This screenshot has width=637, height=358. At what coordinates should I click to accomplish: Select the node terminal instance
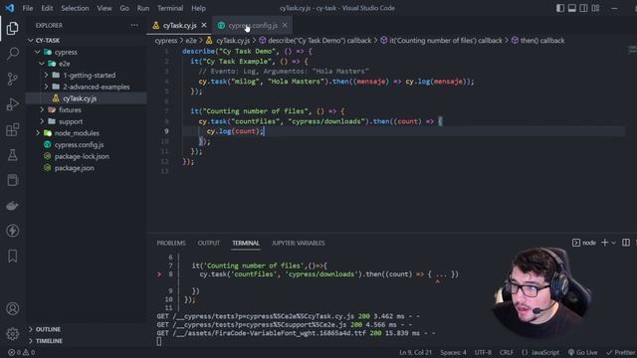click(584, 243)
